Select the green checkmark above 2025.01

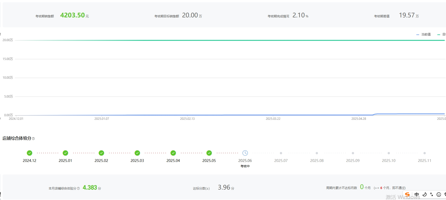click(x=66, y=153)
